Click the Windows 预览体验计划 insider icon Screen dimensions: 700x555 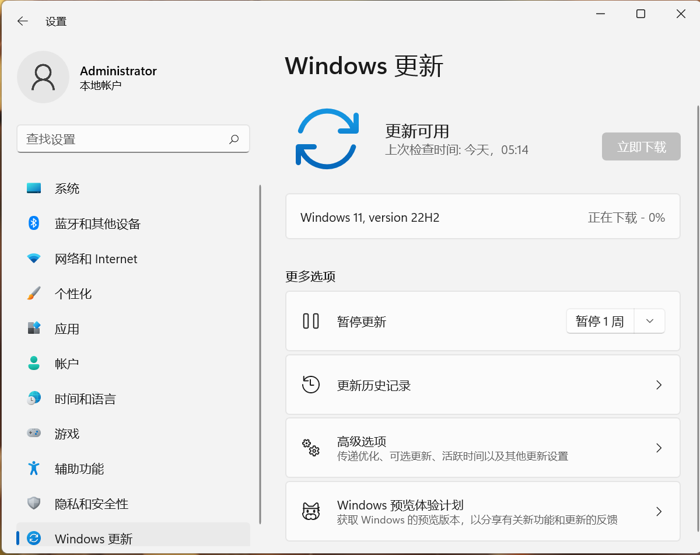[311, 511]
